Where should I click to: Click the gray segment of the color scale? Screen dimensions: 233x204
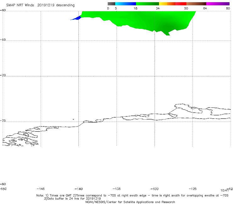coord(111,4)
